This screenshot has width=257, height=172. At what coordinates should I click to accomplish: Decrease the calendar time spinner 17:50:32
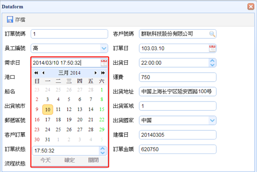click(x=103, y=153)
